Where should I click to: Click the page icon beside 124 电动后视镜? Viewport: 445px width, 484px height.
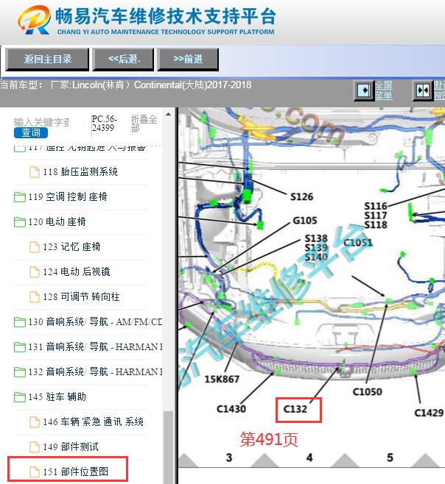[x=35, y=272]
